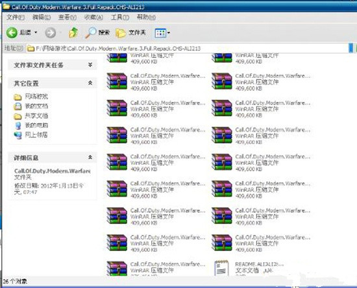
Task: Click the 共享文档 folder icon
Action: (18, 116)
